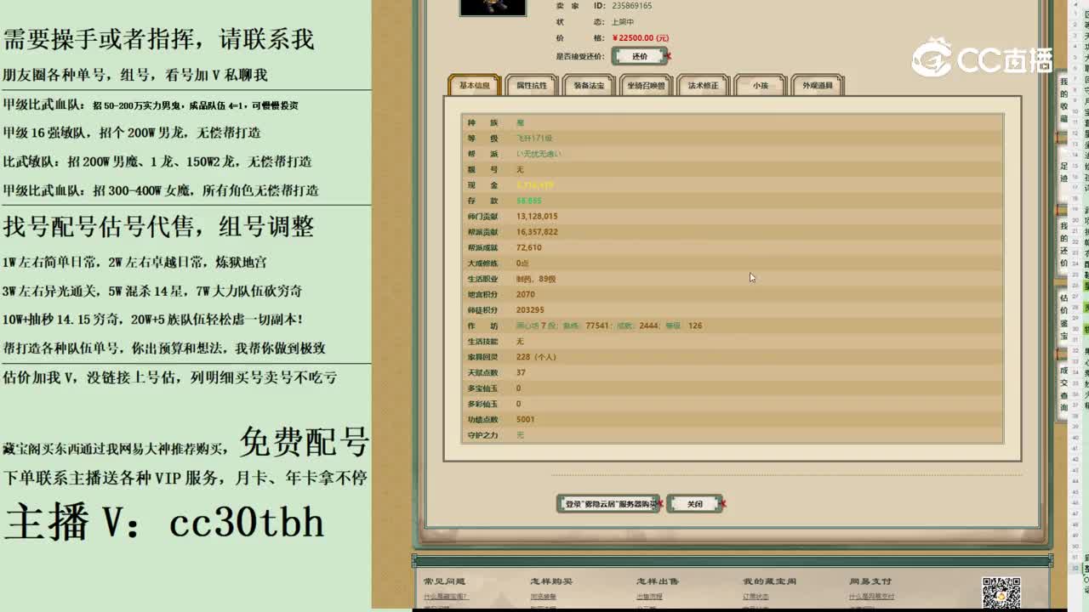Click the 还价 bargain button

pos(640,56)
